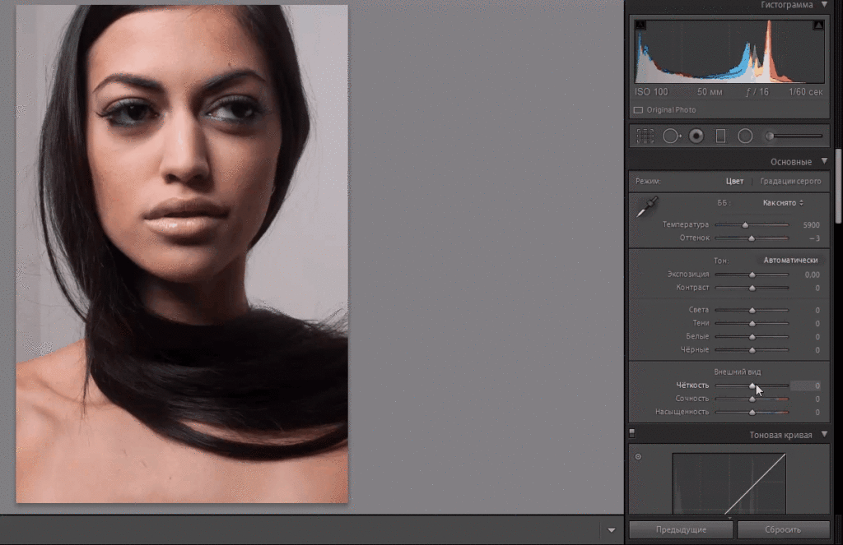The width and height of the screenshot is (843, 545).
Task: Click the Автоматически tone button
Action: (x=790, y=260)
